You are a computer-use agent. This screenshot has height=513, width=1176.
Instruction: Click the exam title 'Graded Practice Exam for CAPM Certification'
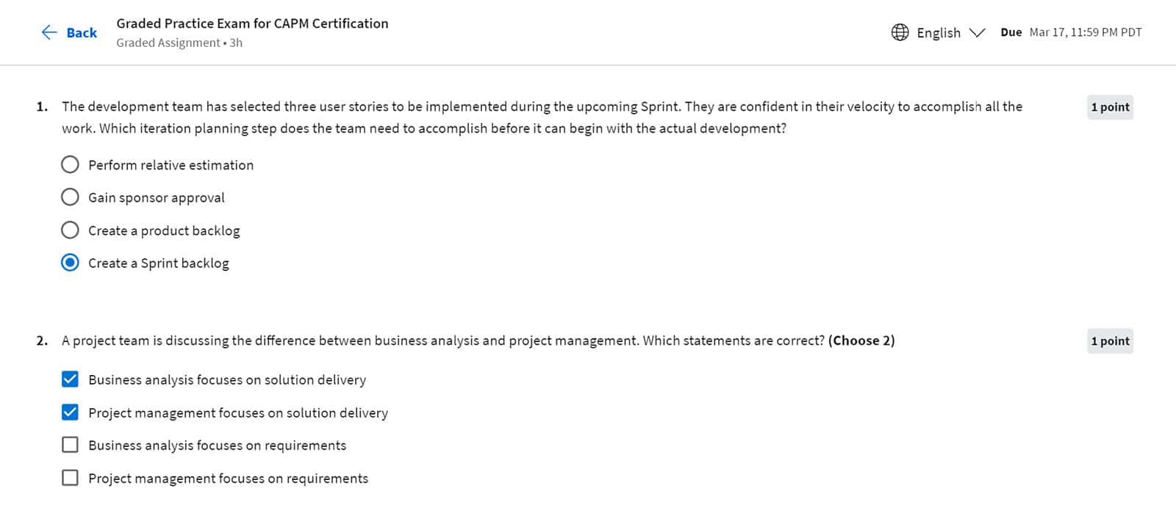point(252,23)
